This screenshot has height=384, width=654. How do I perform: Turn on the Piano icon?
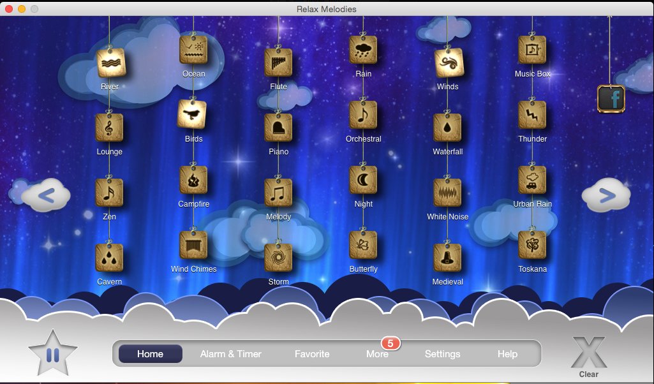278,128
